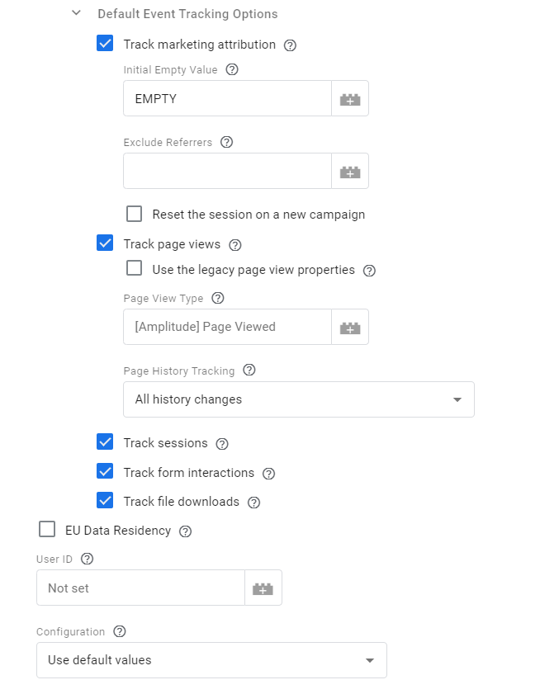Click variable picker icon for Exclude Referrers
The width and height of the screenshot is (540, 694).
click(350, 172)
